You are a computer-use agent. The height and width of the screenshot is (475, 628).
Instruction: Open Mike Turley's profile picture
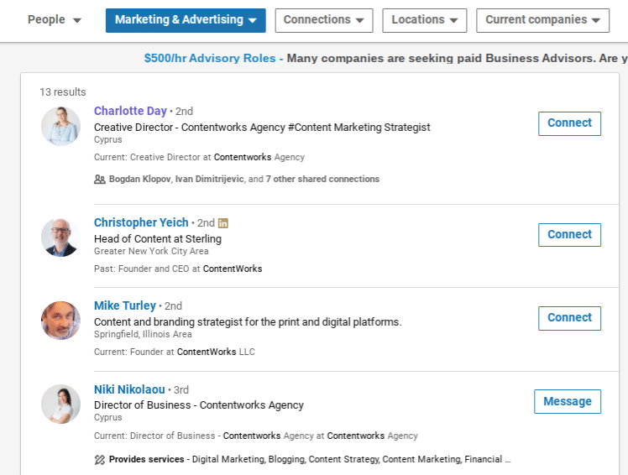click(x=61, y=321)
